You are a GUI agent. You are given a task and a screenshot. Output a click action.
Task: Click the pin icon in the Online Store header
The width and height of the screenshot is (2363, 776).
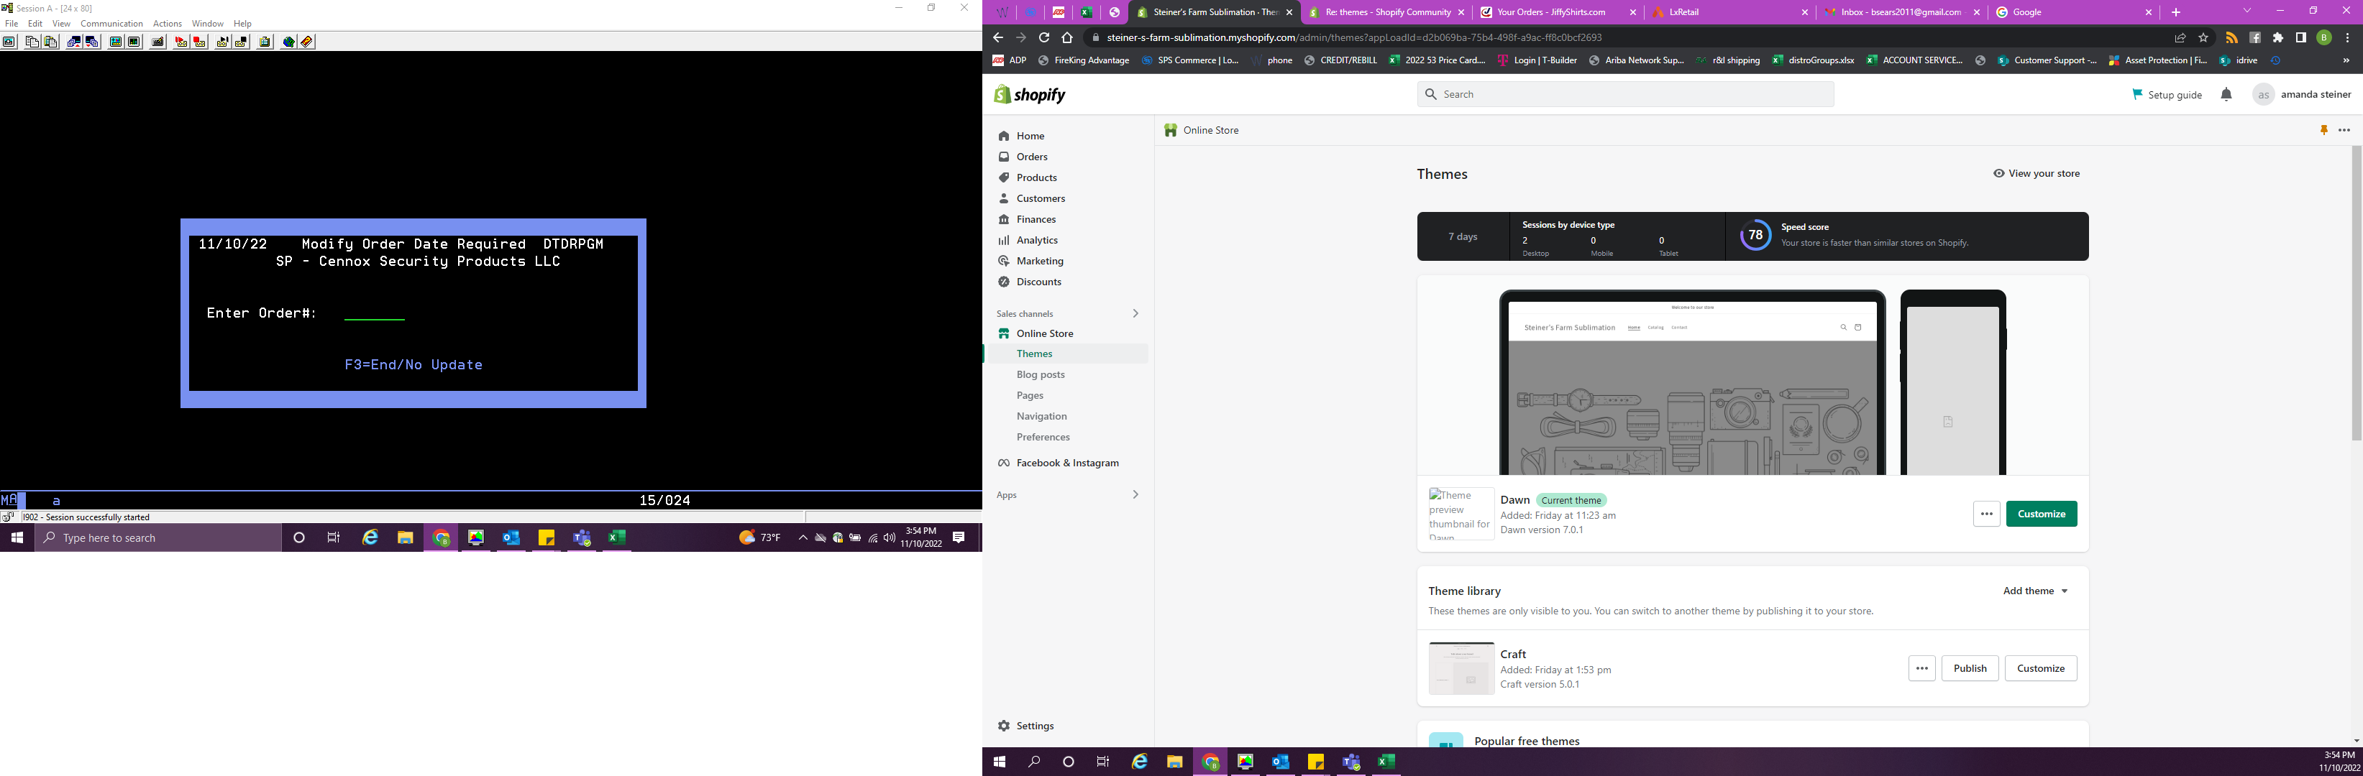(2323, 130)
